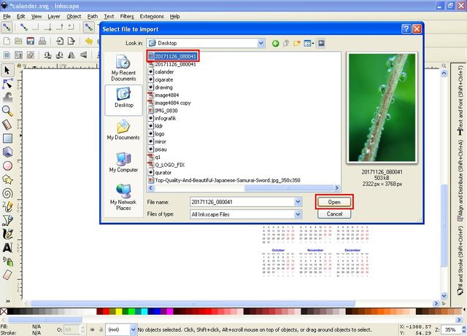Viewport: 467px width, 336px height.
Task: Set no color with X swatch
Action: pos(4,312)
